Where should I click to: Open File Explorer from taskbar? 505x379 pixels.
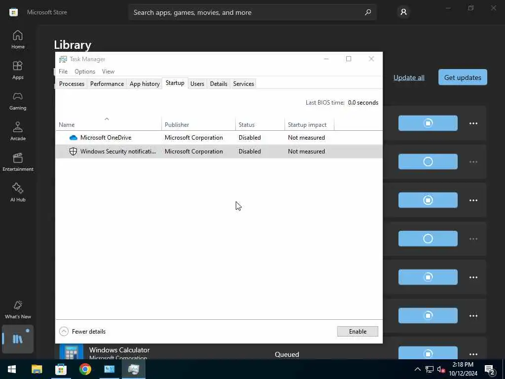(x=36, y=369)
